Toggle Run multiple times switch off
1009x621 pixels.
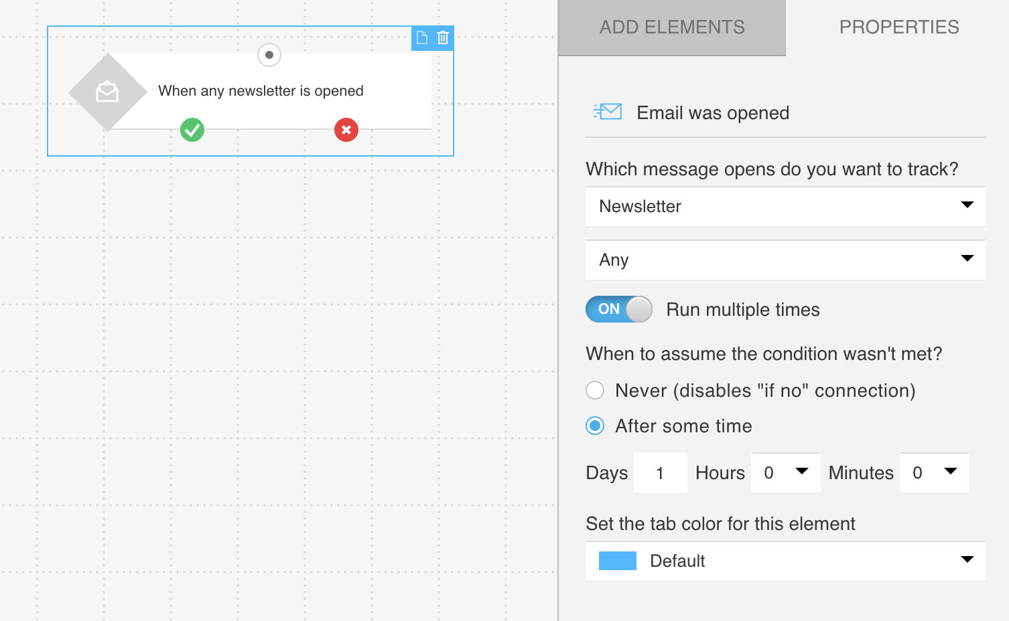point(619,309)
